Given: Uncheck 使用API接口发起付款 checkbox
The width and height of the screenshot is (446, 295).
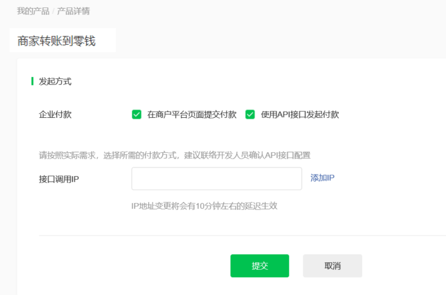Looking at the screenshot, I should (250, 114).
